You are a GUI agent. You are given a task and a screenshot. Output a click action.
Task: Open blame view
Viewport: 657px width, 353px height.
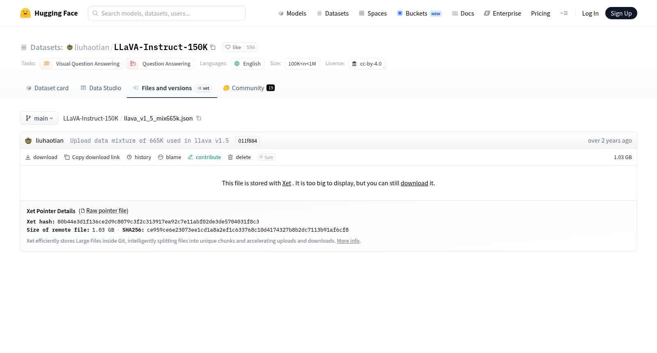click(170, 157)
